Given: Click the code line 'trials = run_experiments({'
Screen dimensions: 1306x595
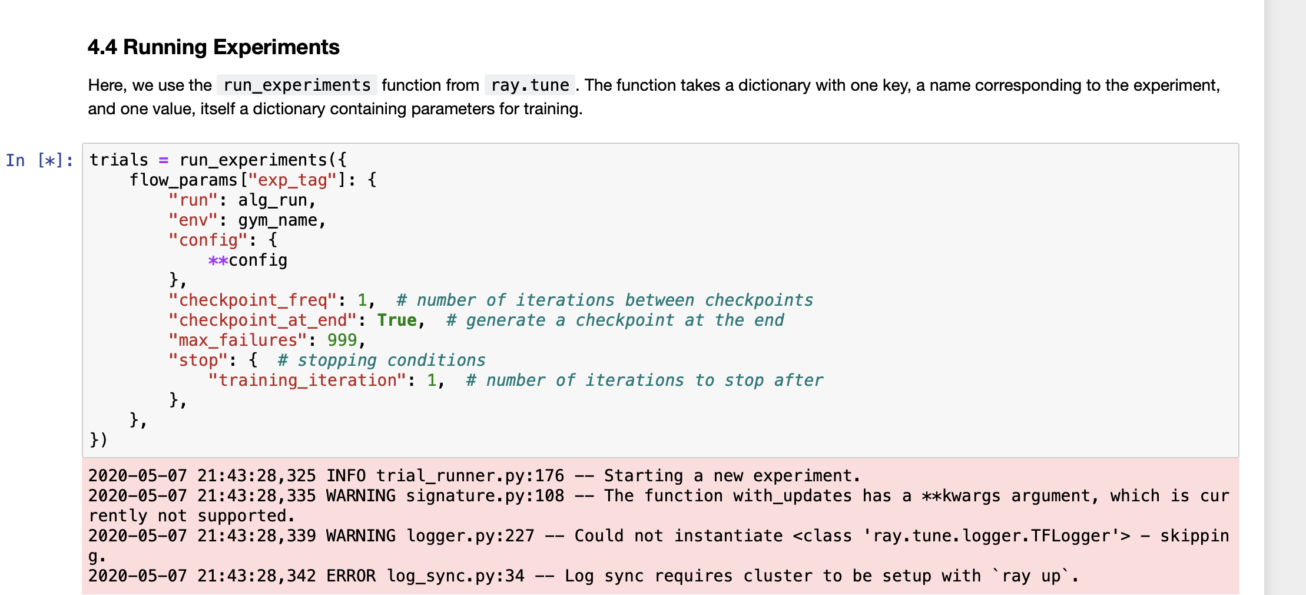Looking at the screenshot, I should click(218, 160).
